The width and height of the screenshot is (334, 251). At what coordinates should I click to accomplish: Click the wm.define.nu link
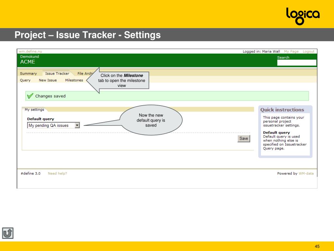[x=30, y=51]
